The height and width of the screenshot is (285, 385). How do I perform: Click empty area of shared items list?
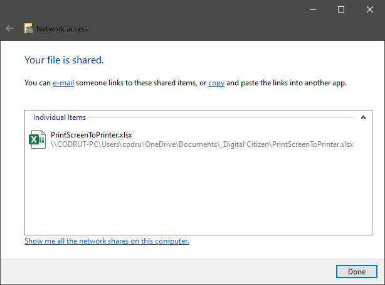pyautogui.click(x=198, y=192)
